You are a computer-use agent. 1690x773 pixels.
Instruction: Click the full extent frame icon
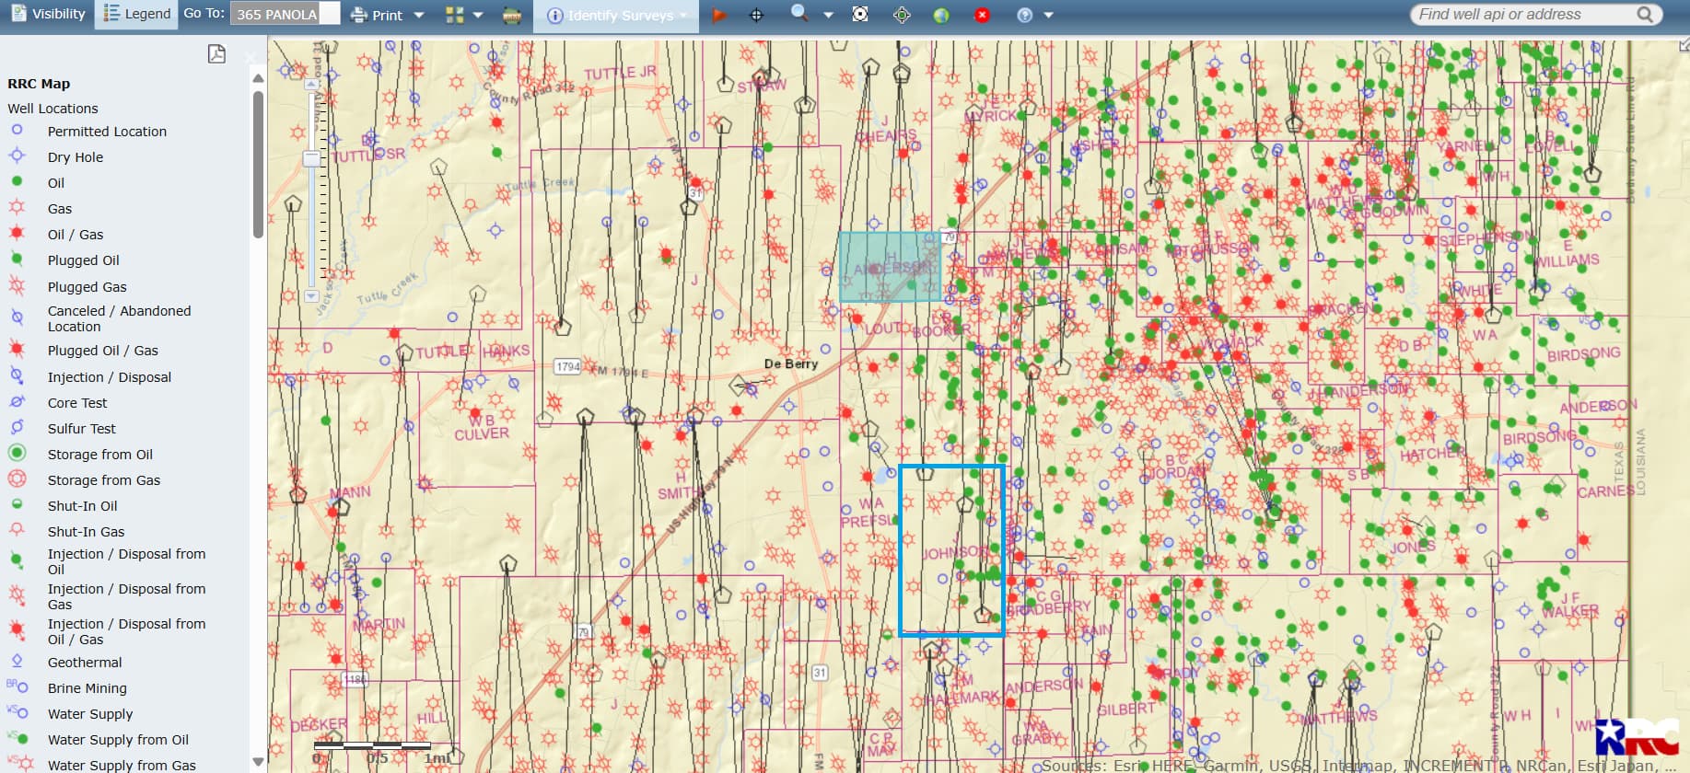tap(860, 15)
